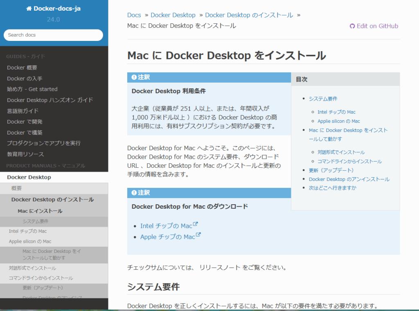The width and height of the screenshot is (419, 311).
Task: Open the リリースノート link
Action: [220, 268]
